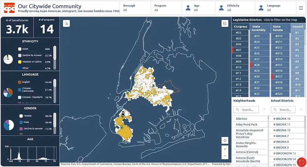Toggle Female gender legend entry
The image size is (307, 167).
pyautogui.click(x=36, y=116)
